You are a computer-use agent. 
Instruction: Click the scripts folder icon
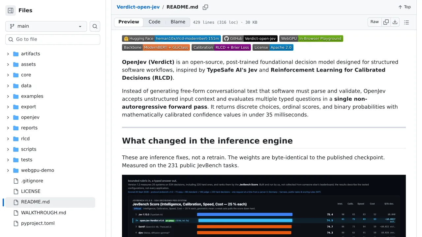pyautogui.click(x=16, y=149)
